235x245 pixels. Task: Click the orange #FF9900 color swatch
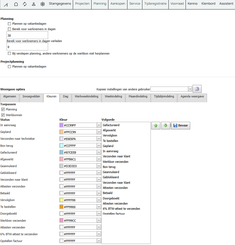(x=61, y=207)
